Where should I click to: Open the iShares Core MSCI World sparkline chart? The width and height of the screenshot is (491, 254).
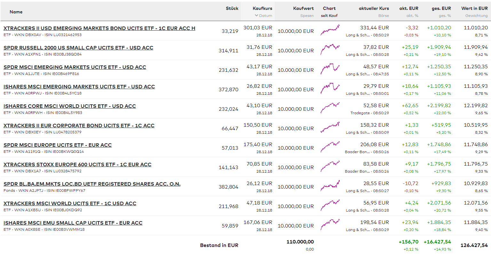(x=330, y=109)
